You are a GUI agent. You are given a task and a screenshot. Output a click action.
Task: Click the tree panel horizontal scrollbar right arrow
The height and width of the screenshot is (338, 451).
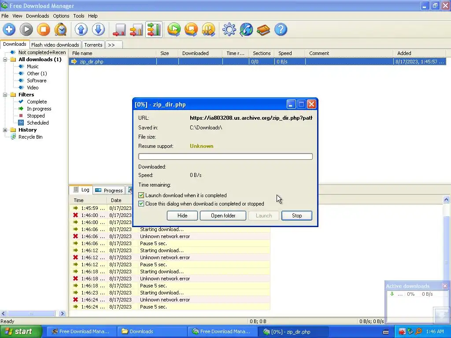coord(62,313)
